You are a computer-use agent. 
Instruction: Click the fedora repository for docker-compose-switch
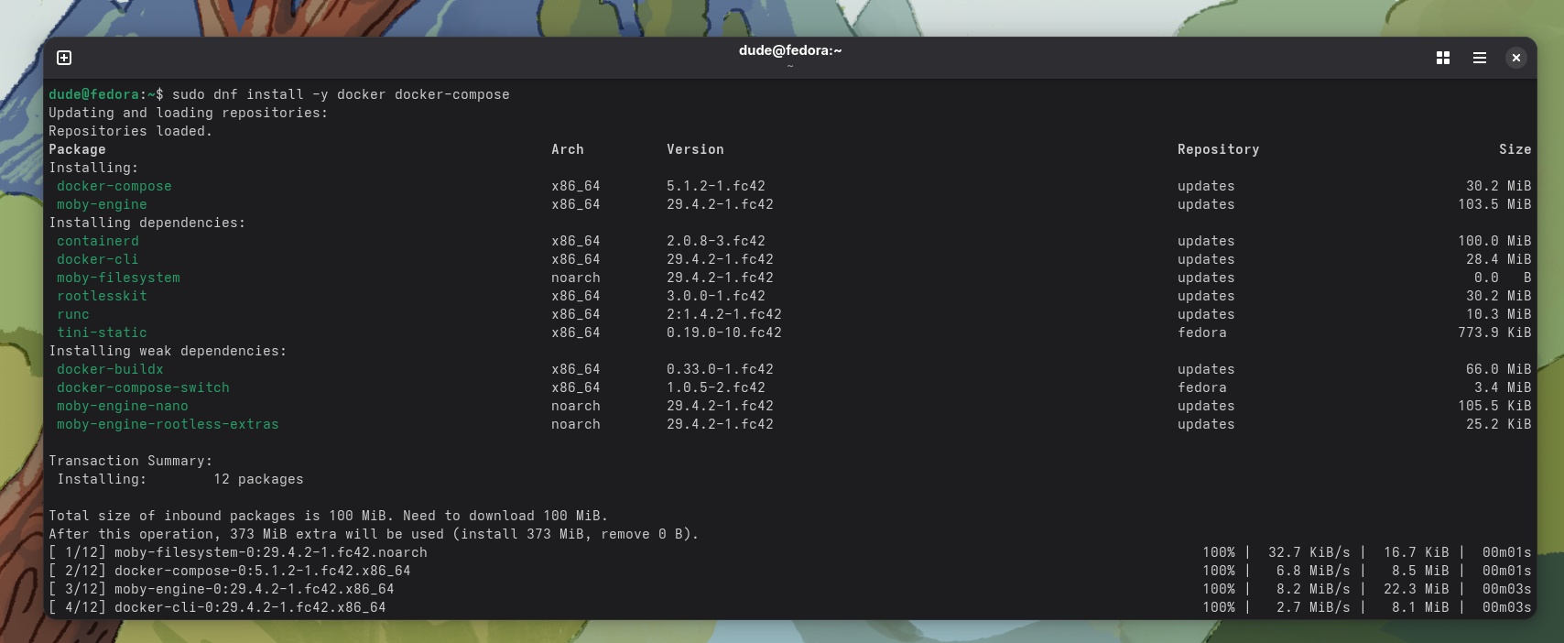coord(1202,387)
